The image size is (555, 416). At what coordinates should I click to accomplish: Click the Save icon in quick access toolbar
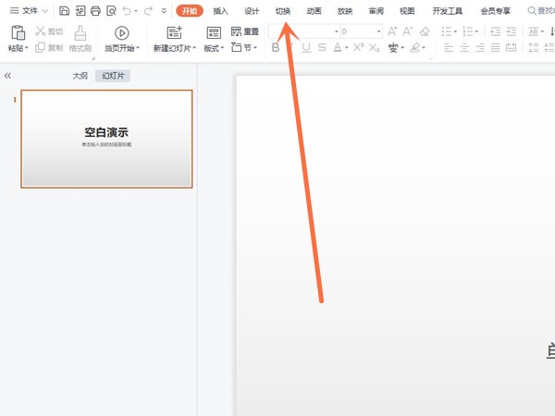64,11
